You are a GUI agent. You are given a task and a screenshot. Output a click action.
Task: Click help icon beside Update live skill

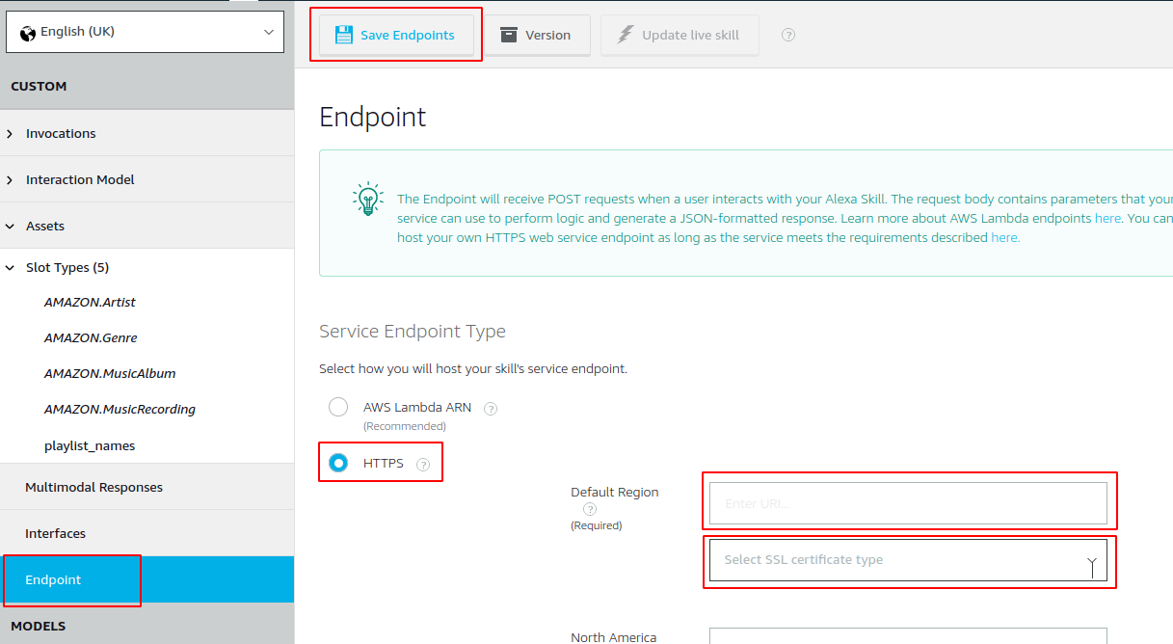tap(788, 36)
